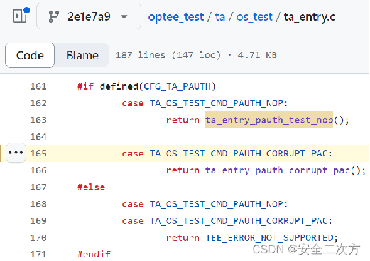370x261 pixels.
Task: Open the three-dot menu on line 165
Action: click(16, 153)
